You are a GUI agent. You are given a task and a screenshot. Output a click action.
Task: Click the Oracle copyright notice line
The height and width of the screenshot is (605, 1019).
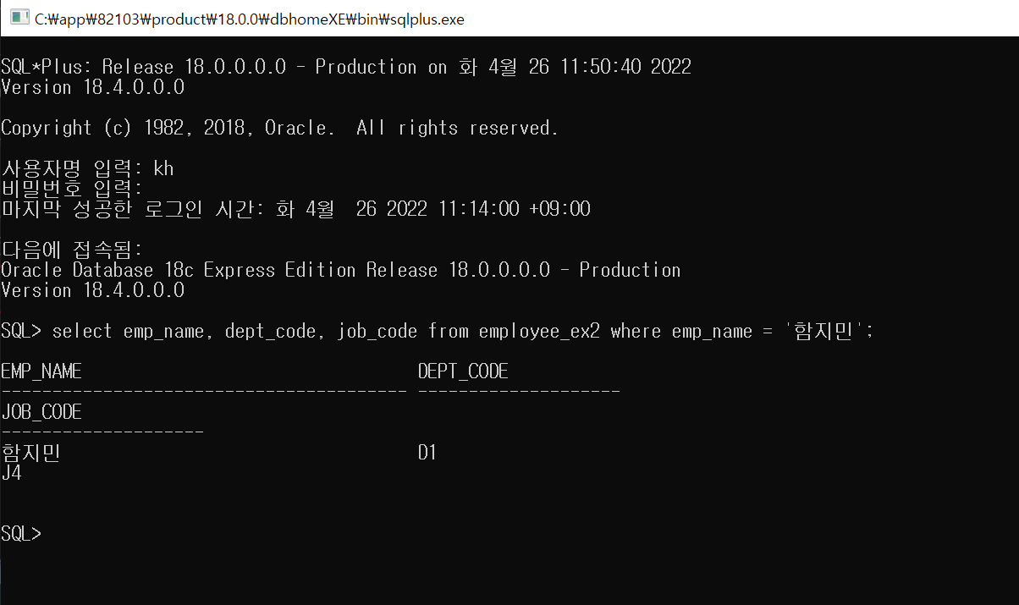click(x=280, y=128)
